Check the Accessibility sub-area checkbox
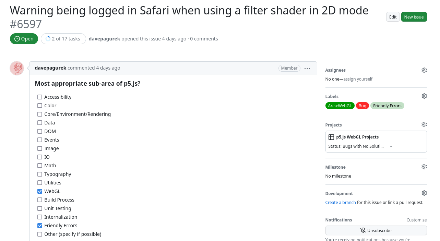 click(40, 97)
